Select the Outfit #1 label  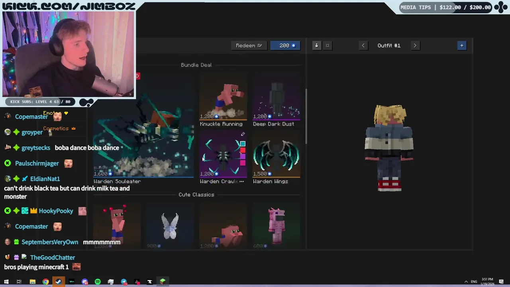[x=389, y=45]
